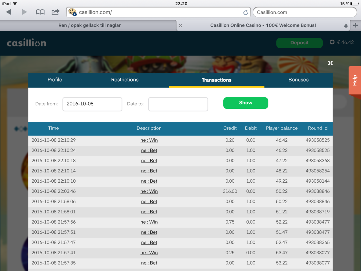Screen dimensions: 361x271
Task: Open the Profile tab
Action: 55,80
